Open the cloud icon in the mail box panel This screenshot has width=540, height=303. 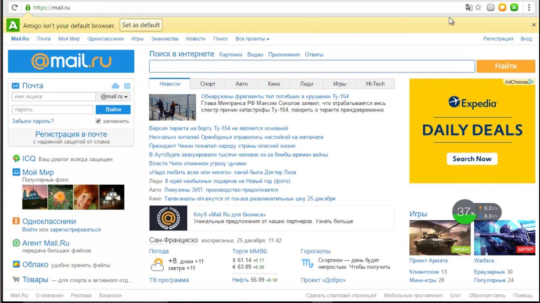(115, 86)
